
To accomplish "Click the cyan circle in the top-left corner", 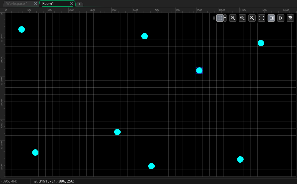I will point(22,29).
